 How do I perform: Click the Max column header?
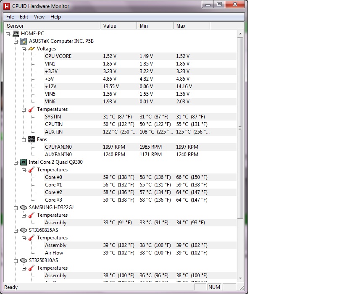tap(192, 26)
